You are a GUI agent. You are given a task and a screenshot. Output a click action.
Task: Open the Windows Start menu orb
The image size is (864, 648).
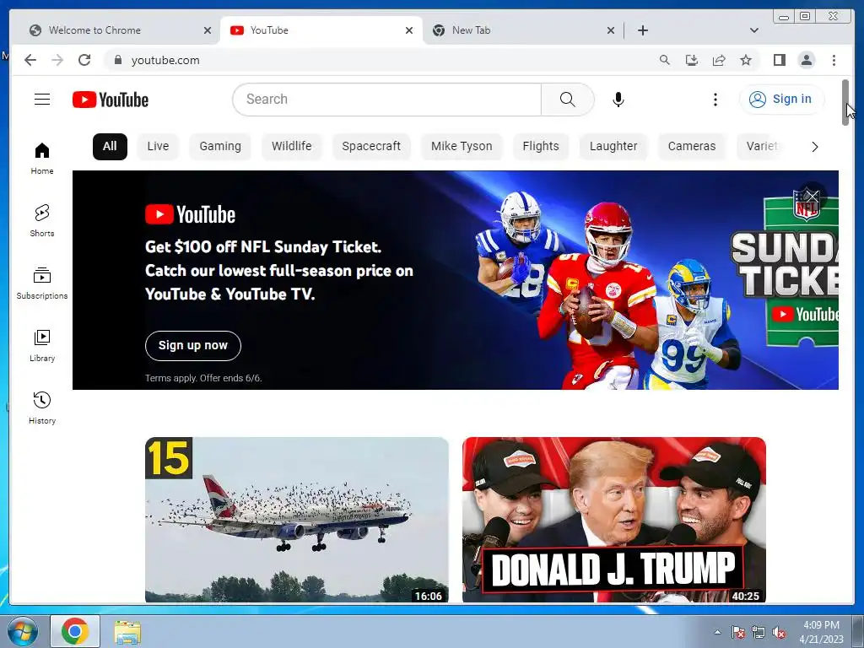tap(22, 631)
